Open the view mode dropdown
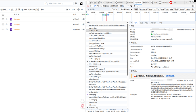This screenshot has height=112, width=196. [x=68, y=9]
